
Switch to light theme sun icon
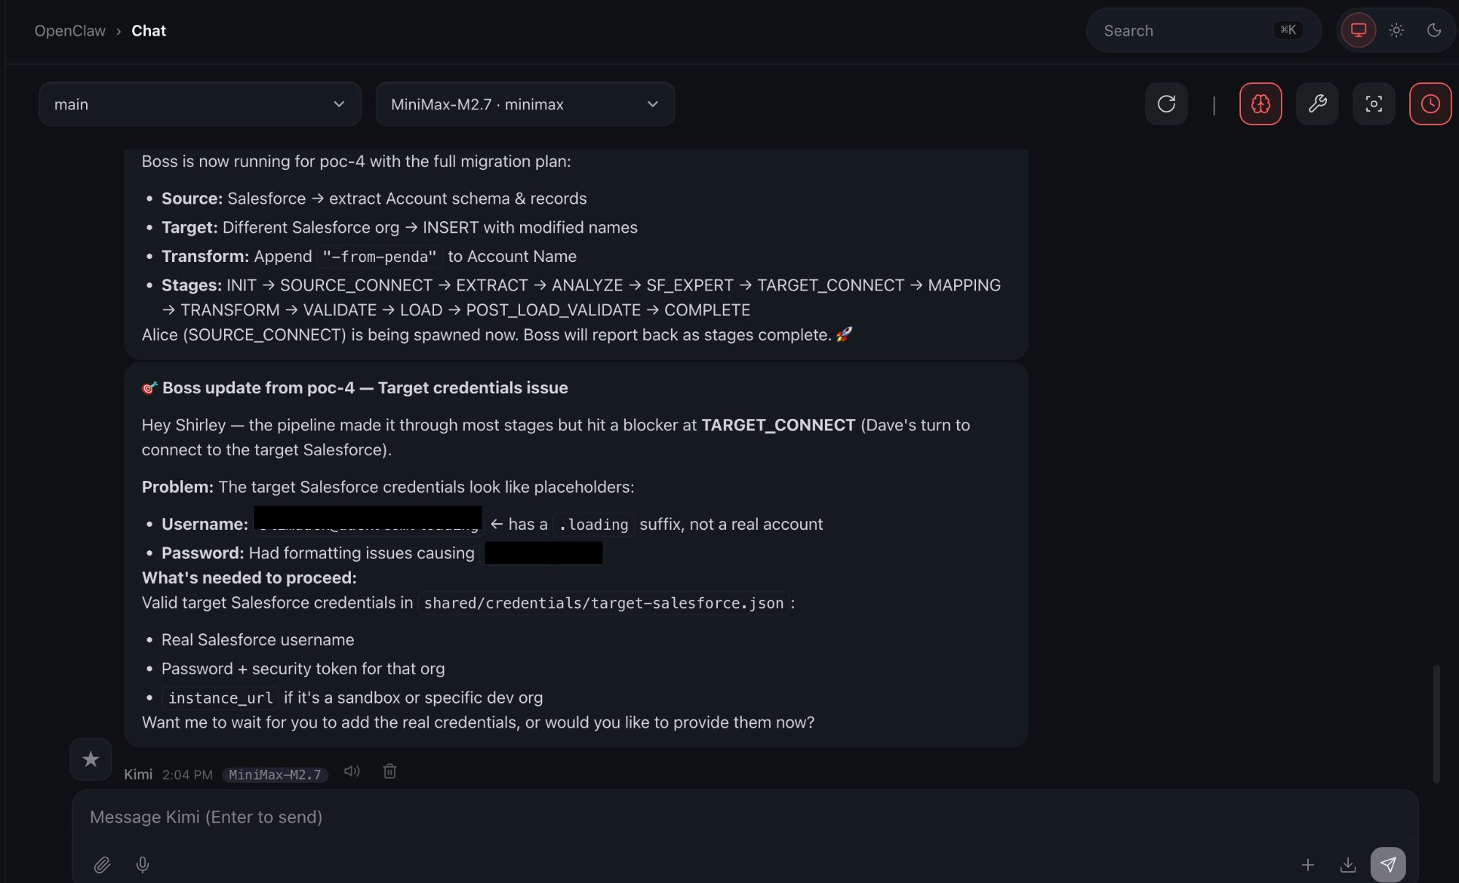1396,31
